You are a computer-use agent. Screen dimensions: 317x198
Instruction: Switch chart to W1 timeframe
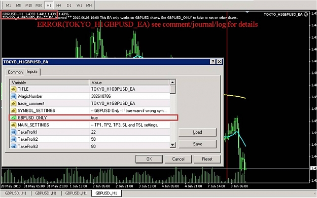79,5
